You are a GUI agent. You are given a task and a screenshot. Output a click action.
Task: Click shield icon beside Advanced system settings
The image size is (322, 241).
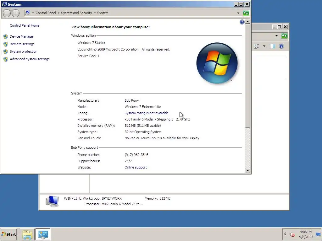coord(6,59)
